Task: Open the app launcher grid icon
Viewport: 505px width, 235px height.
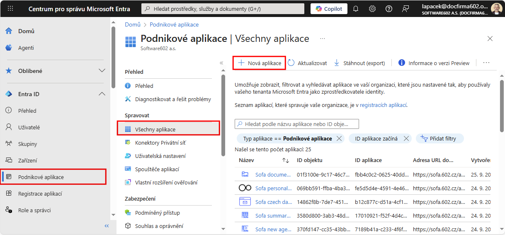Action: [10, 9]
